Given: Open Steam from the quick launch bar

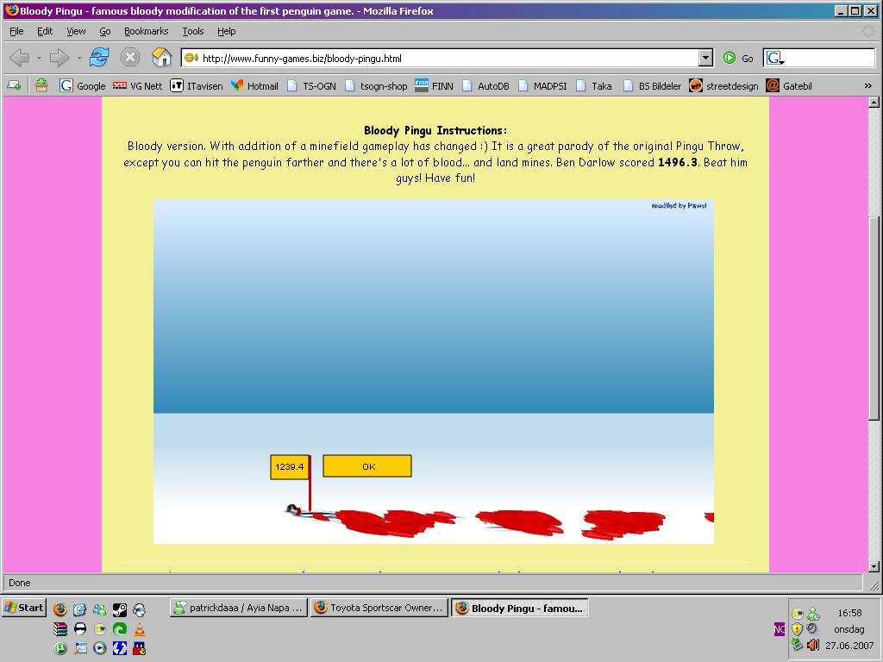Looking at the screenshot, I should pyautogui.click(x=120, y=609).
